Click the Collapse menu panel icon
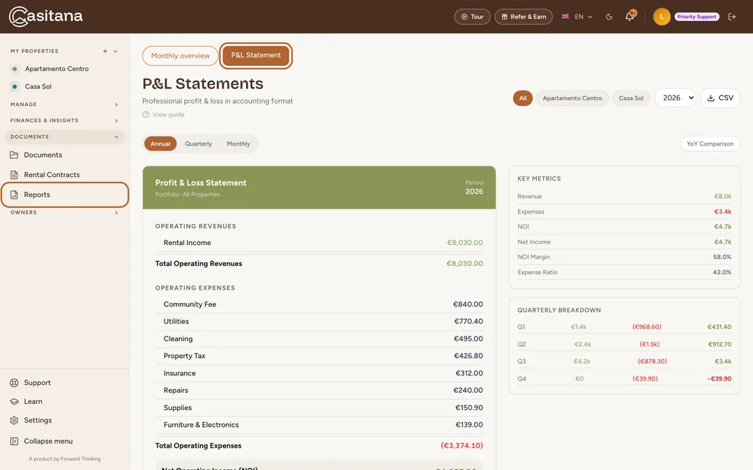The height and width of the screenshot is (470, 753). 15,441
